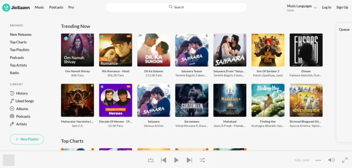Open Top Artists in Browse

tap(19, 65)
